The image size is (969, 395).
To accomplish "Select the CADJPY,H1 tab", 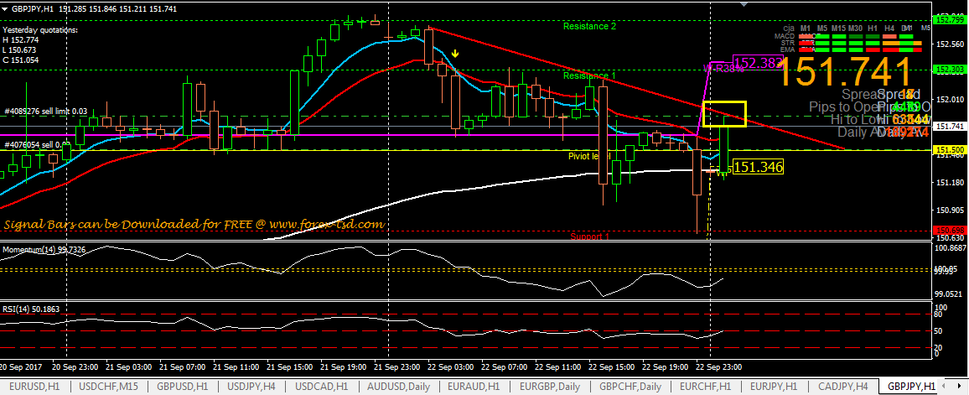I will [840, 386].
